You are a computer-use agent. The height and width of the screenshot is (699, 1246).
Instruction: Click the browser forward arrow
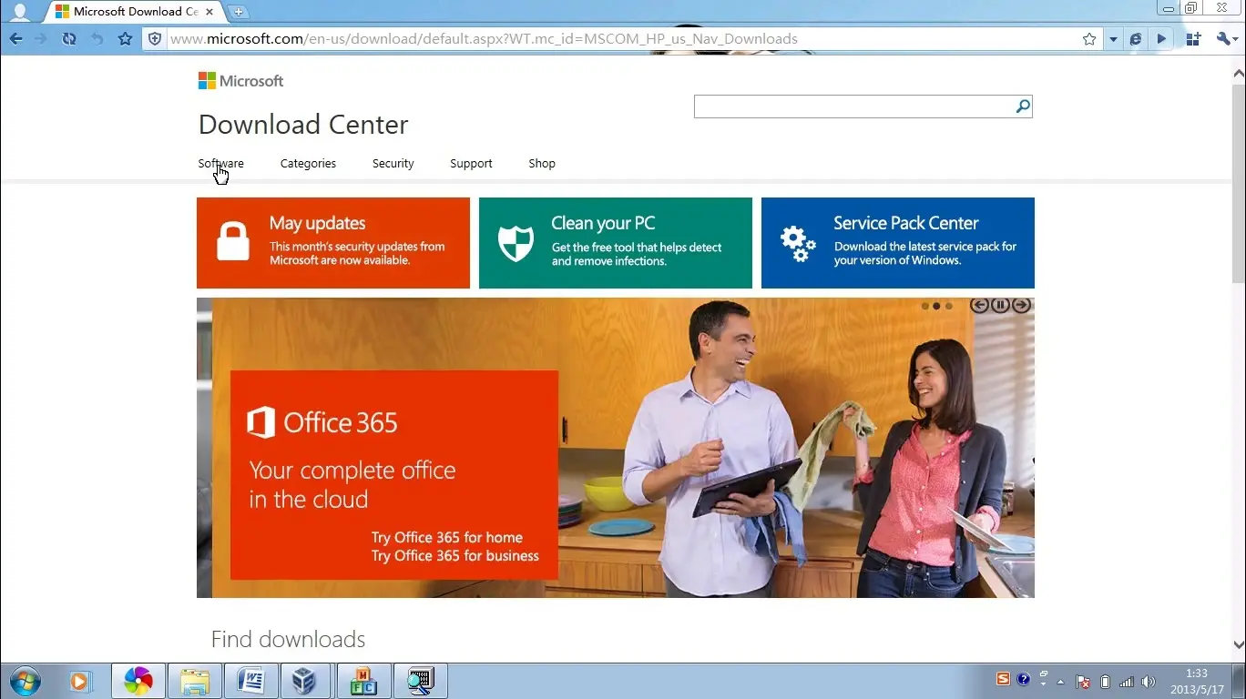click(x=41, y=39)
